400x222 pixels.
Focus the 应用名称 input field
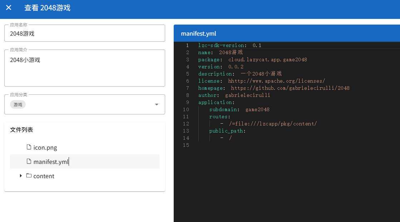point(85,33)
